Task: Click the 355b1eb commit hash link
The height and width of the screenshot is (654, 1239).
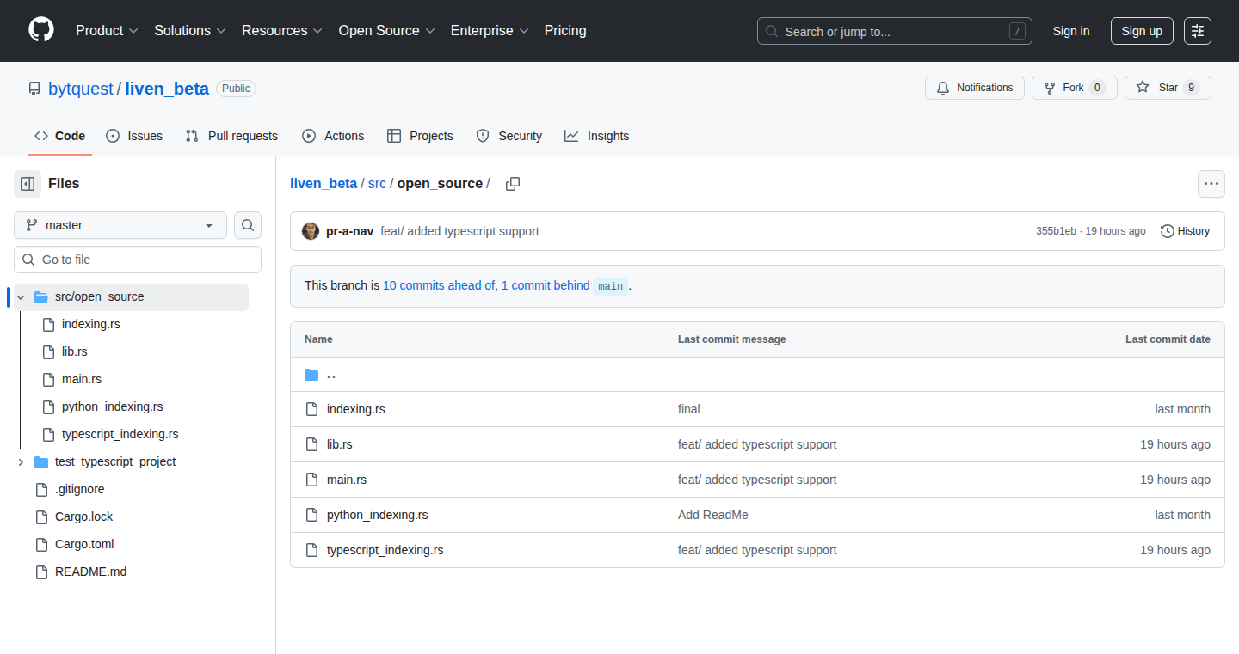Action: point(1056,231)
